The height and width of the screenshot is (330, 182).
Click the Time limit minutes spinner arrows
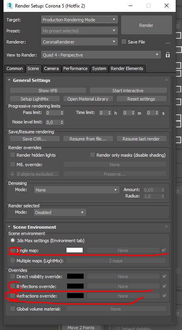pyautogui.click(x=133, y=113)
